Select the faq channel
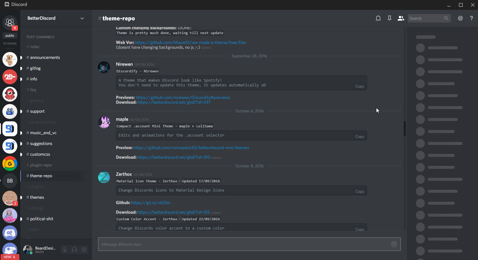 click(56, 90)
